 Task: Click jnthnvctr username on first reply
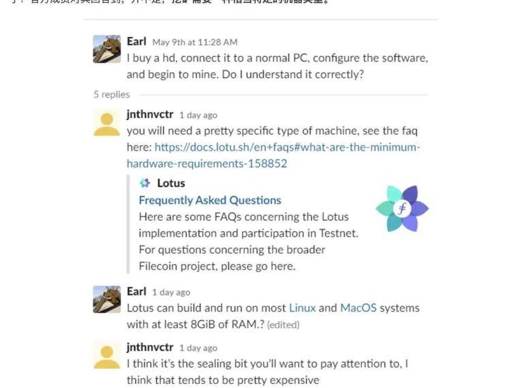pyautogui.click(x=150, y=115)
